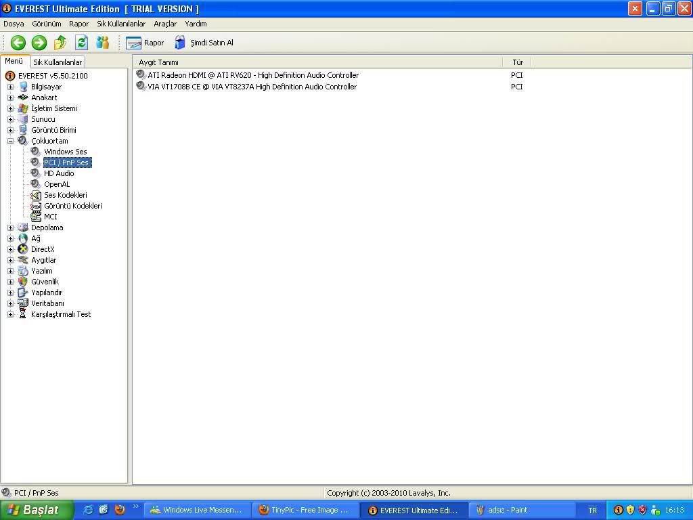693x520 pixels.
Task: Click the İşletim Sistemi Windows icon
Action: coord(23,108)
